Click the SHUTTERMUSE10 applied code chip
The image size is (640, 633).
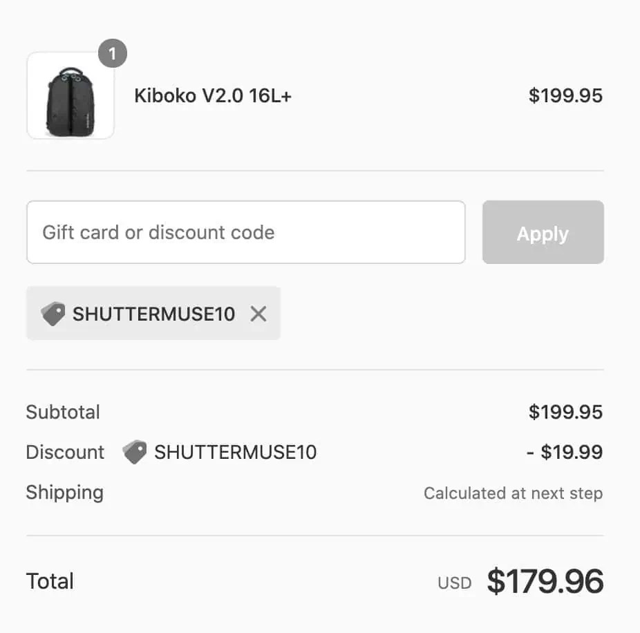tap(153, 313)
